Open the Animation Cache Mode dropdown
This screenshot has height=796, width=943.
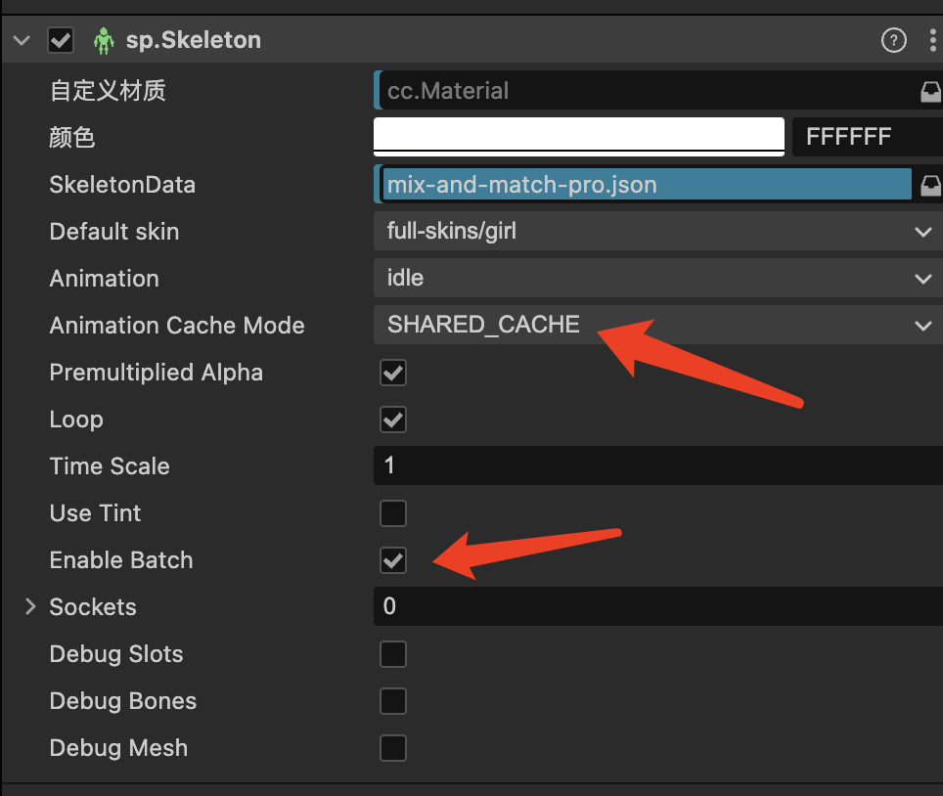655,326
